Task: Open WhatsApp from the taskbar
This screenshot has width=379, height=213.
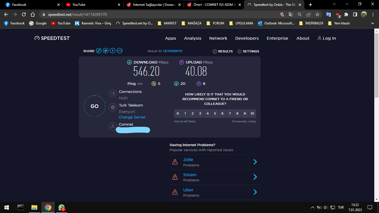Action: point(62,207)
